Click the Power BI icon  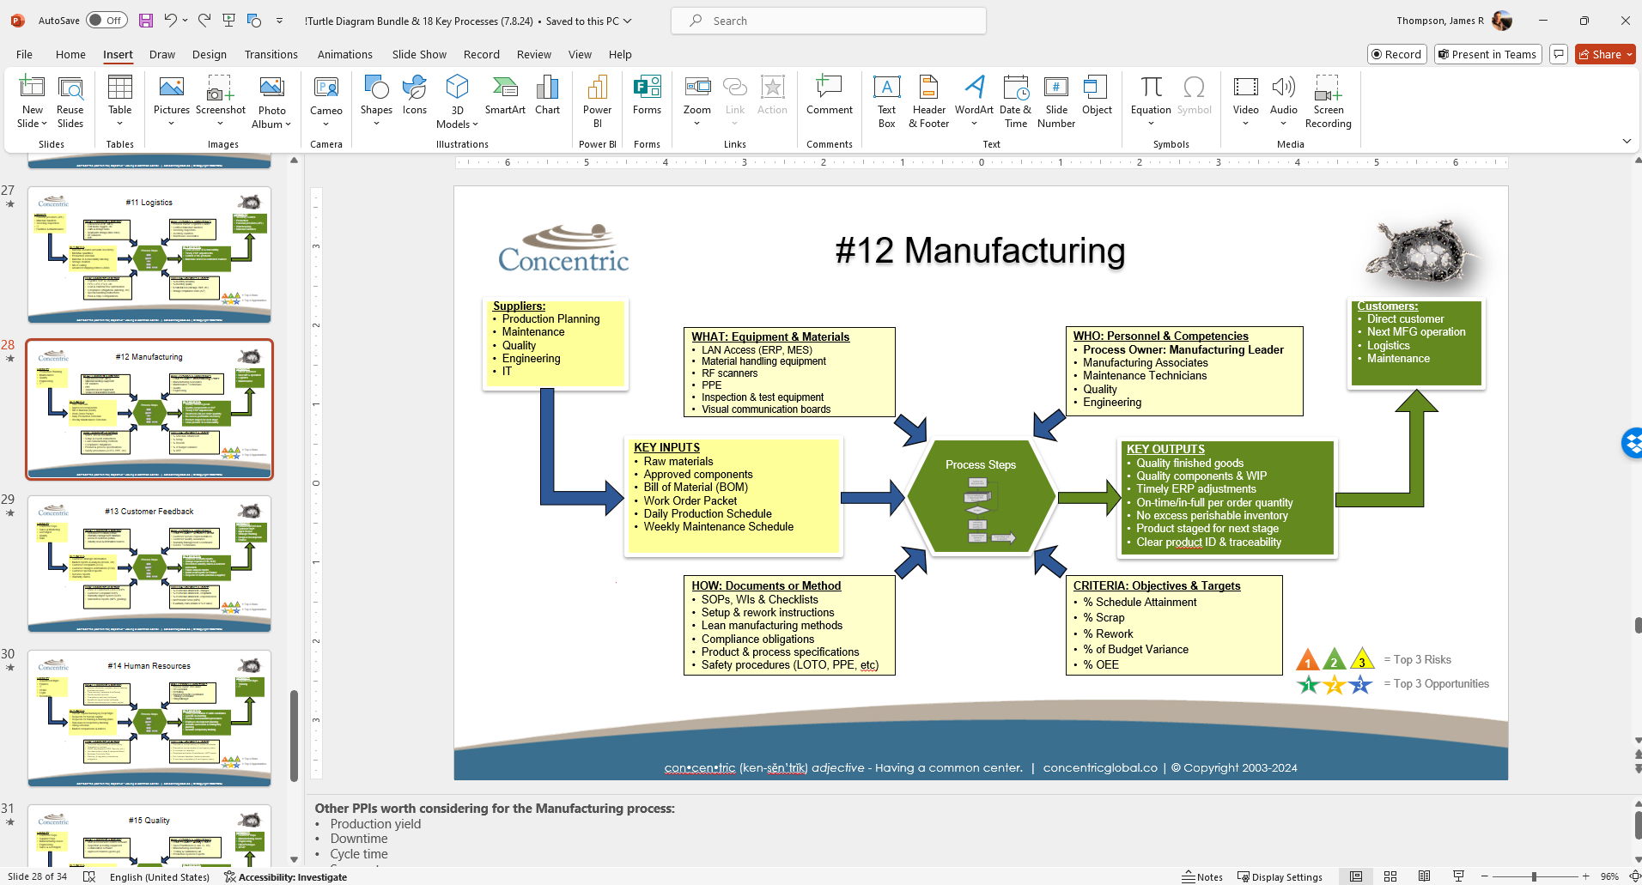[x=598, y=101]
